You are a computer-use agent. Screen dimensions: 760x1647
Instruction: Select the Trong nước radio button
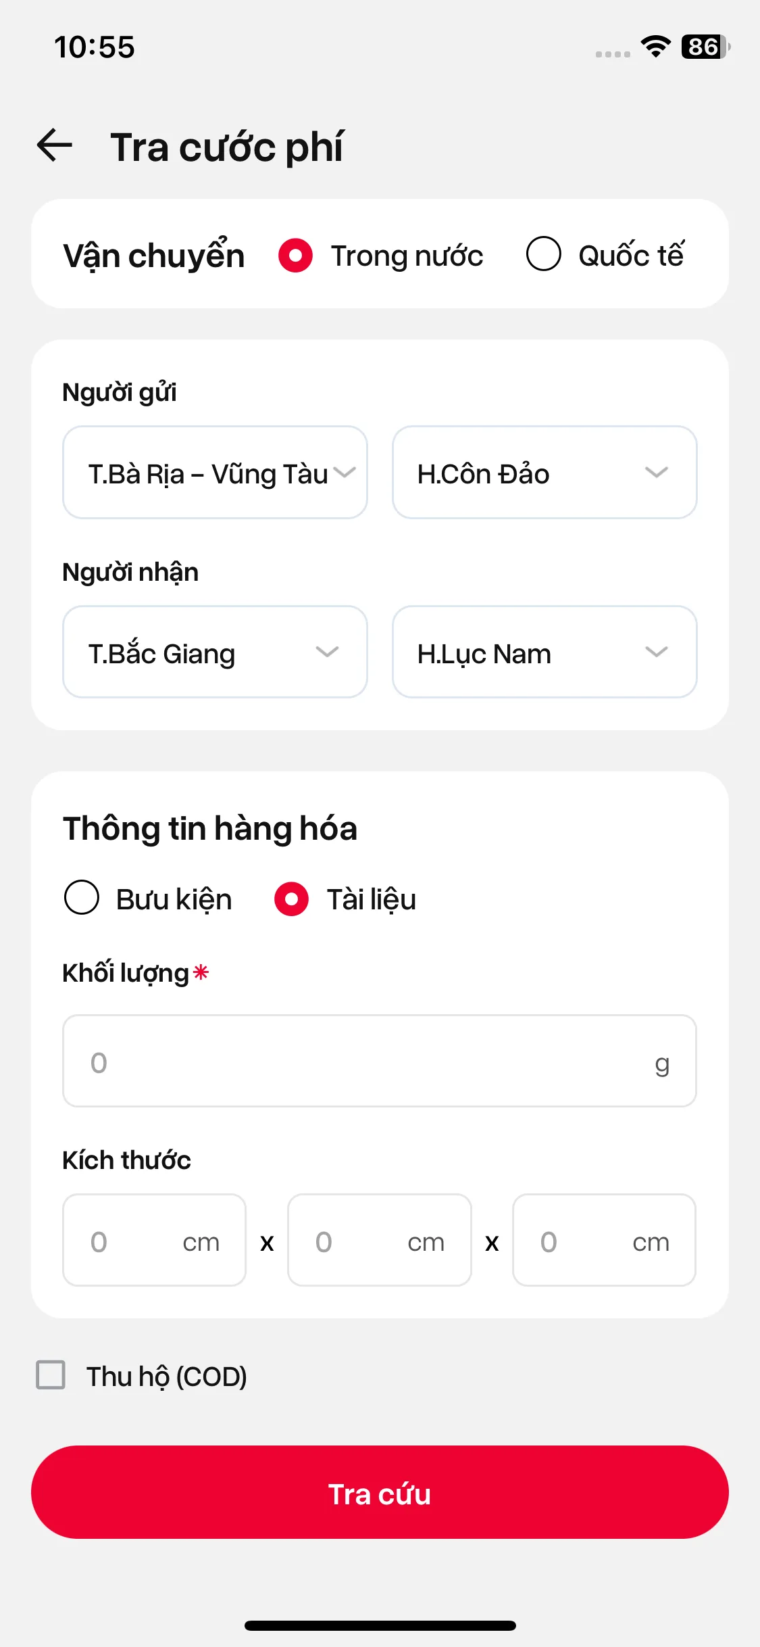click(296, 256)
